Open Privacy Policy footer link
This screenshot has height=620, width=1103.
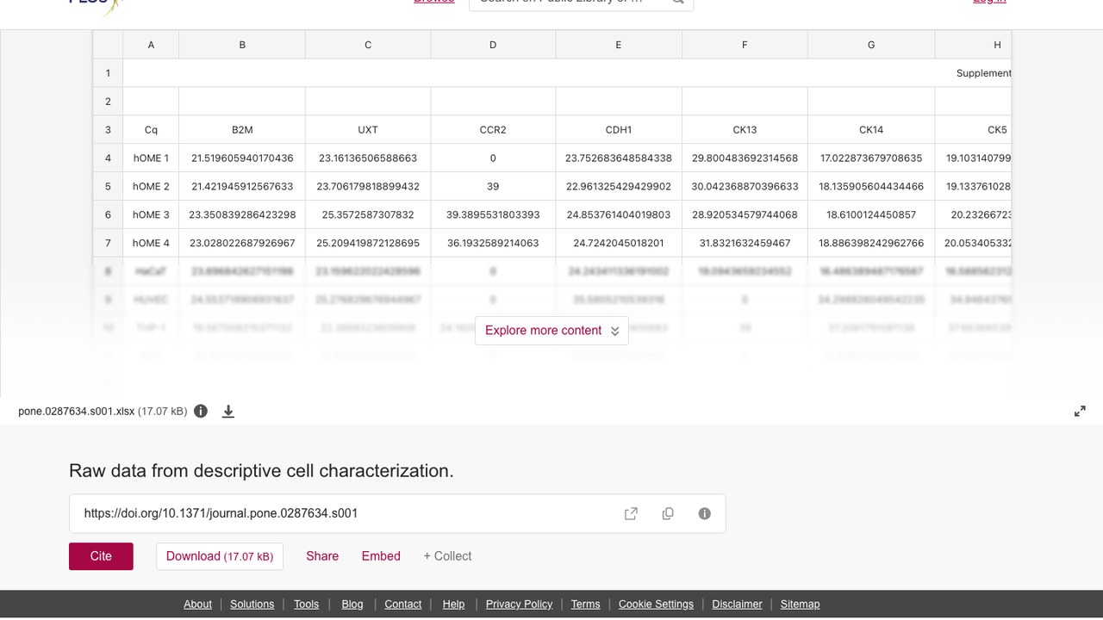click(x=519, y=604)
